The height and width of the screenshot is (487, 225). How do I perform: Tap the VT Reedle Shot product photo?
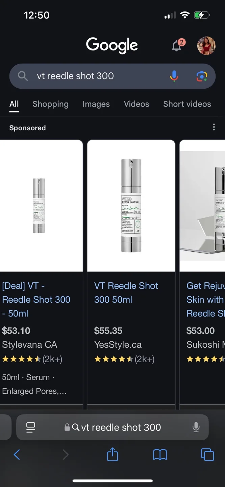click(x=131, y=205)
